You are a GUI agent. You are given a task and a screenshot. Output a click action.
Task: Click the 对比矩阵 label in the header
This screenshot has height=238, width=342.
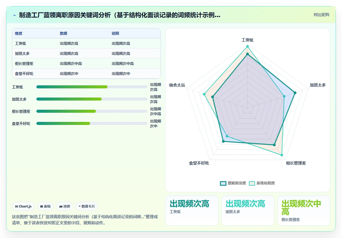[321, 15]
